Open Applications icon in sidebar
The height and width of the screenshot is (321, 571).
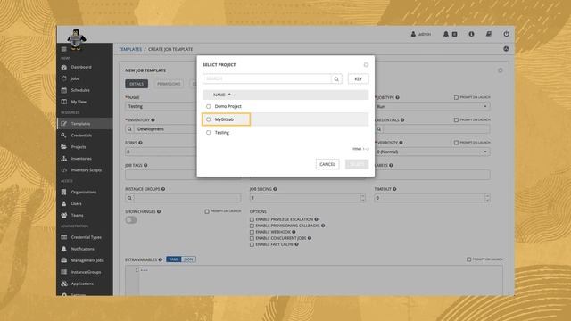pos(64,284)
